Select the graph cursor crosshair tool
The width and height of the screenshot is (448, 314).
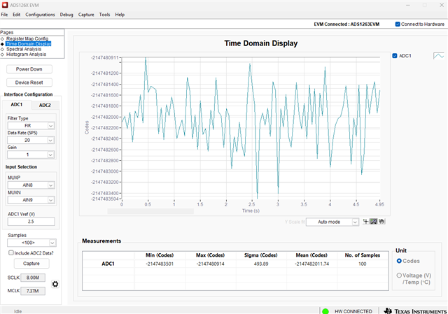pyautogui.click(x=365, y=222)
